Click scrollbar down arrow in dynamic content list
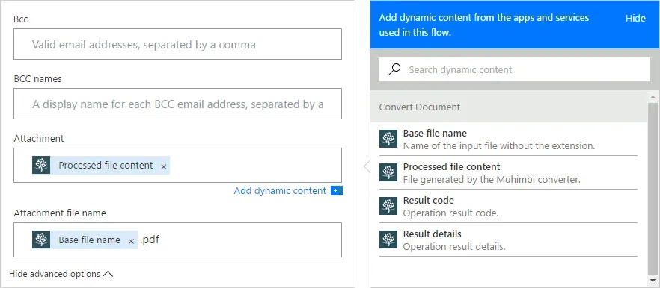660x288 pixels. click(x=653, y=280)
